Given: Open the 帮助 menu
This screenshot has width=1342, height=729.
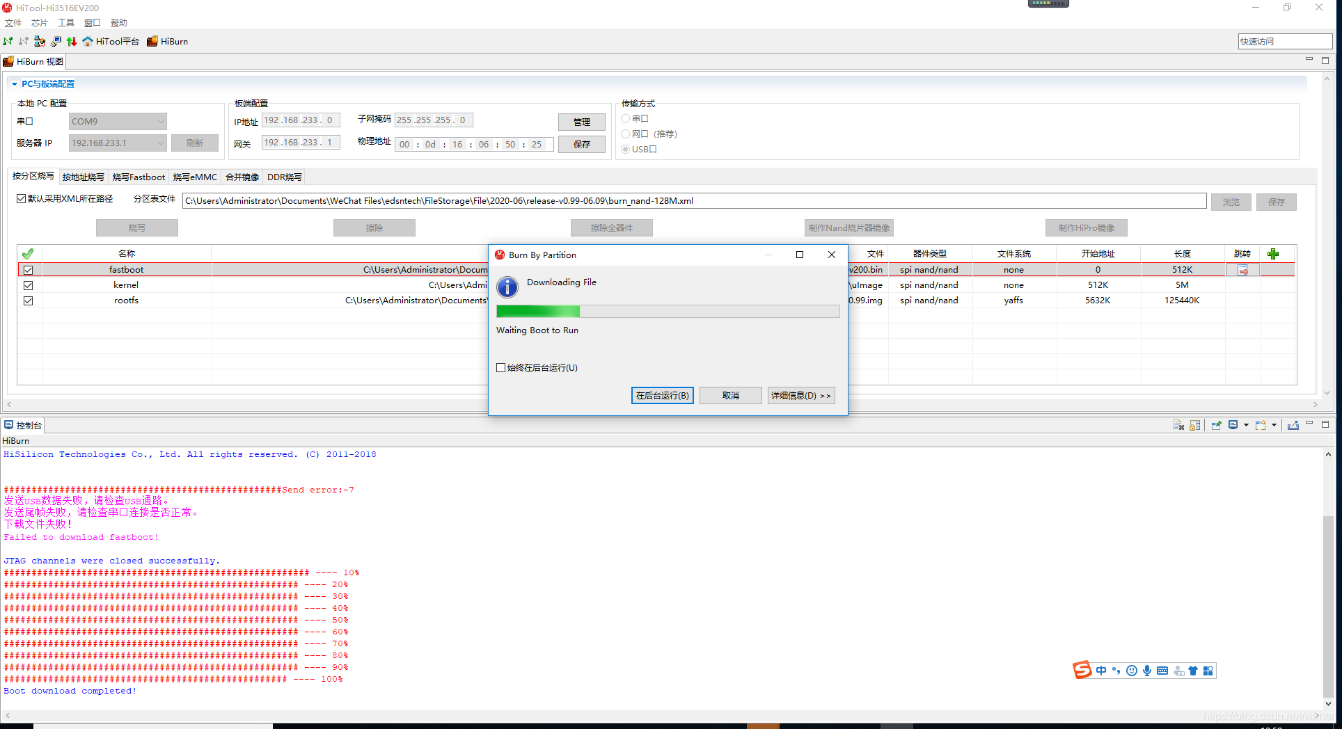Looking at the screenshot, I should [119, 23].
